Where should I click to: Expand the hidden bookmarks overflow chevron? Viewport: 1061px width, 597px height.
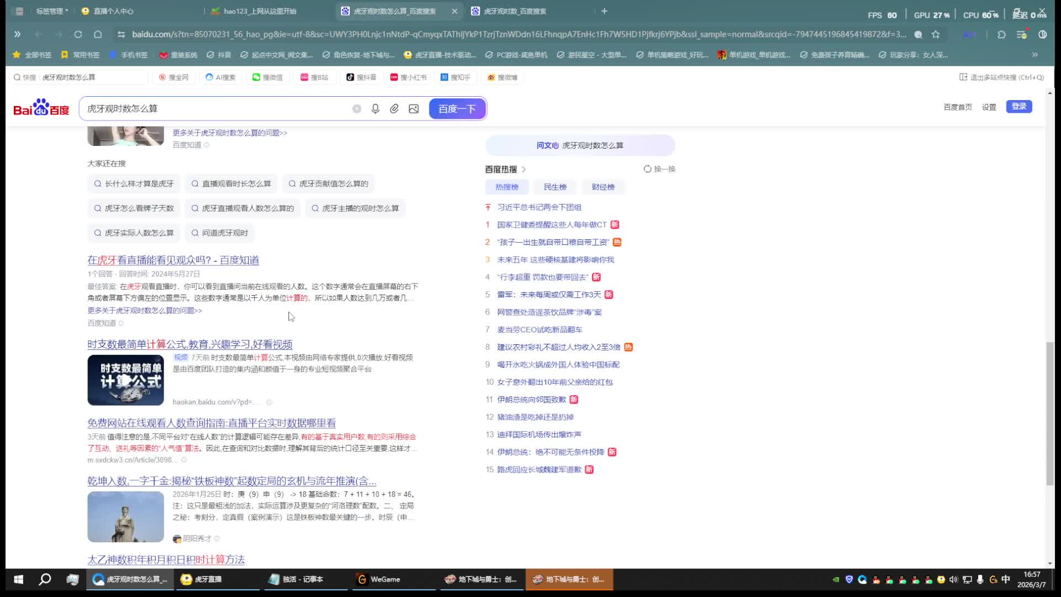[1034, 55]
